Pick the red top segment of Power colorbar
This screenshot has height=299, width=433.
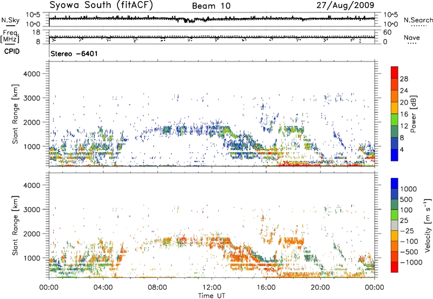(x=395, y=72)
